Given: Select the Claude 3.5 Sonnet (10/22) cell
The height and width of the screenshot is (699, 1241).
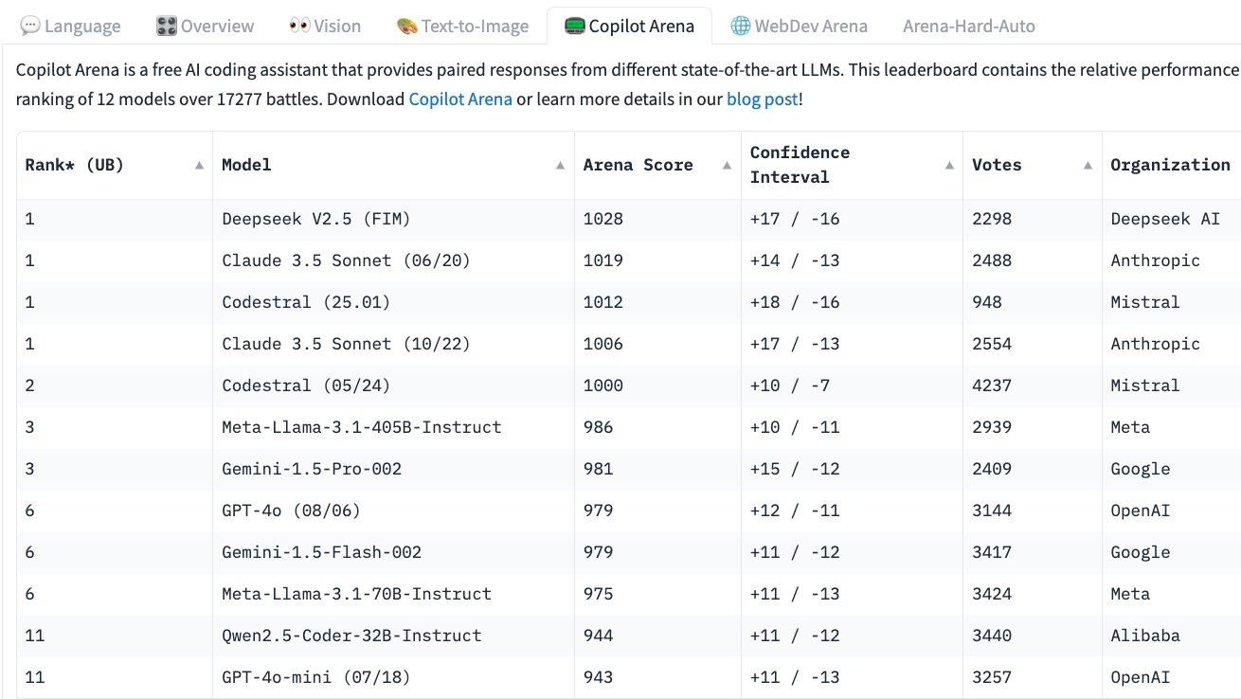Looking at the screenshot, I should pos(393,344).
